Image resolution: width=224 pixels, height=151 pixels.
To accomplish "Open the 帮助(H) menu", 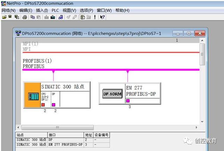I will [122, 10].
